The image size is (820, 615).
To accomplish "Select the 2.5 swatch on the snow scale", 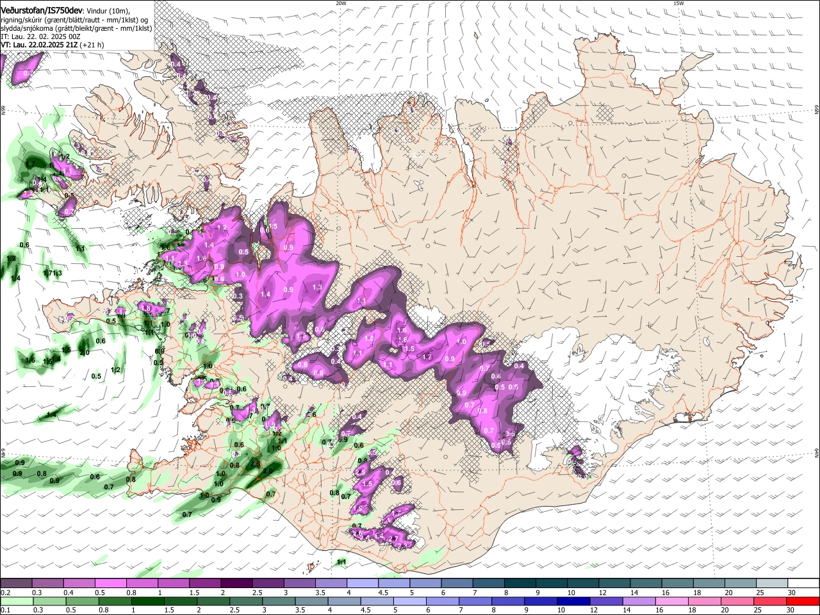I will tap(267, 583).
